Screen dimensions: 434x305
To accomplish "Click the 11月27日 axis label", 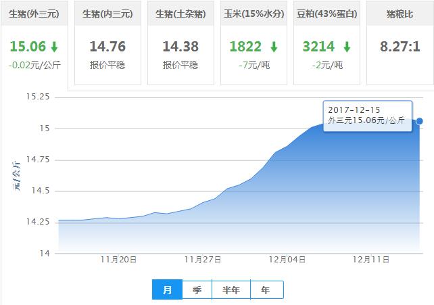I will [x=203, y=260].
